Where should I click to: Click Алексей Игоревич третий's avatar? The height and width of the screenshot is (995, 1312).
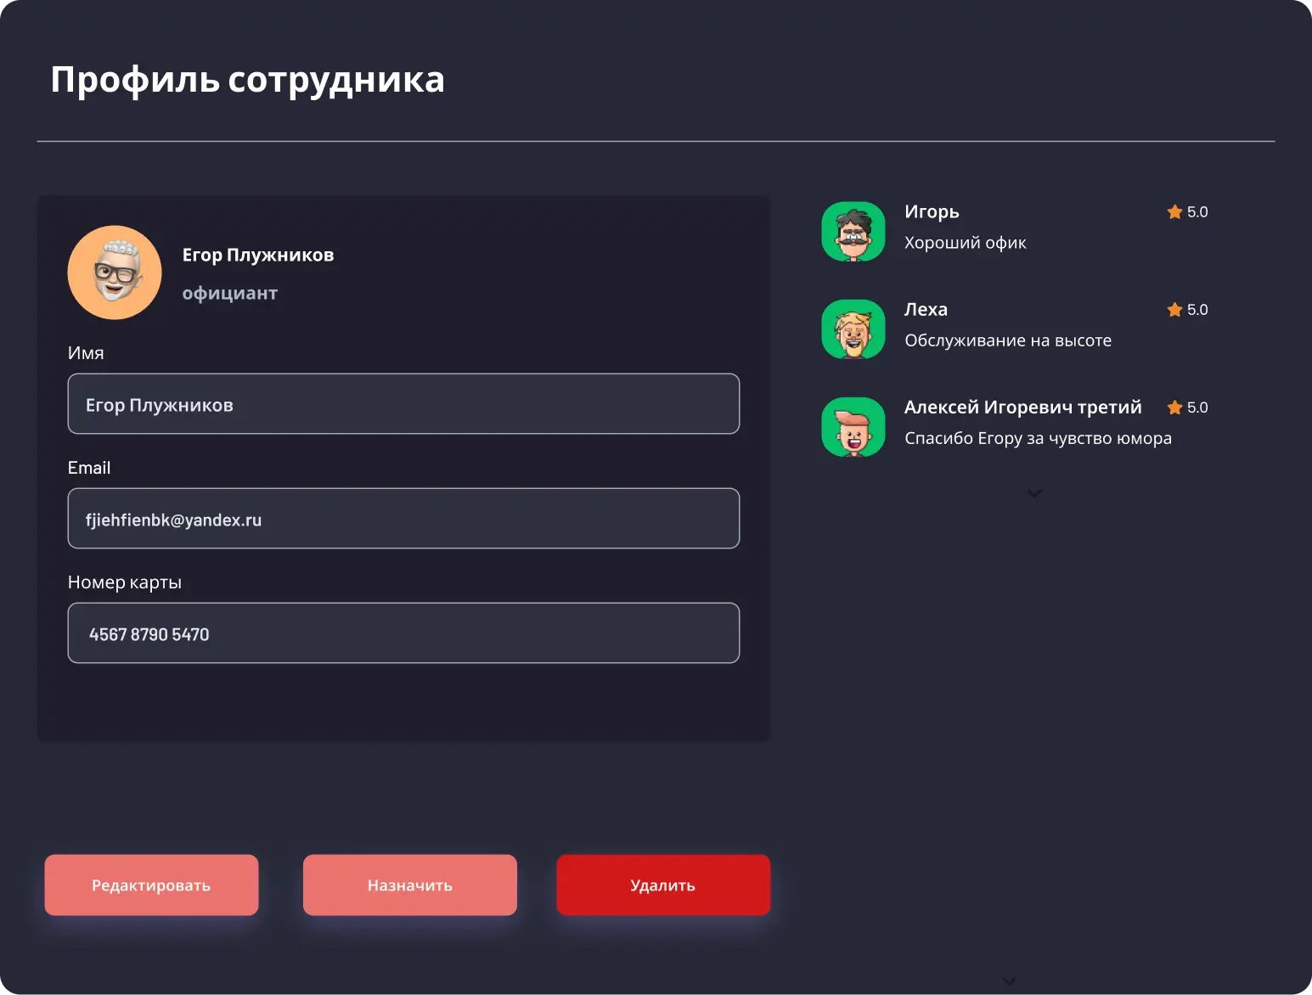(853, 427)
